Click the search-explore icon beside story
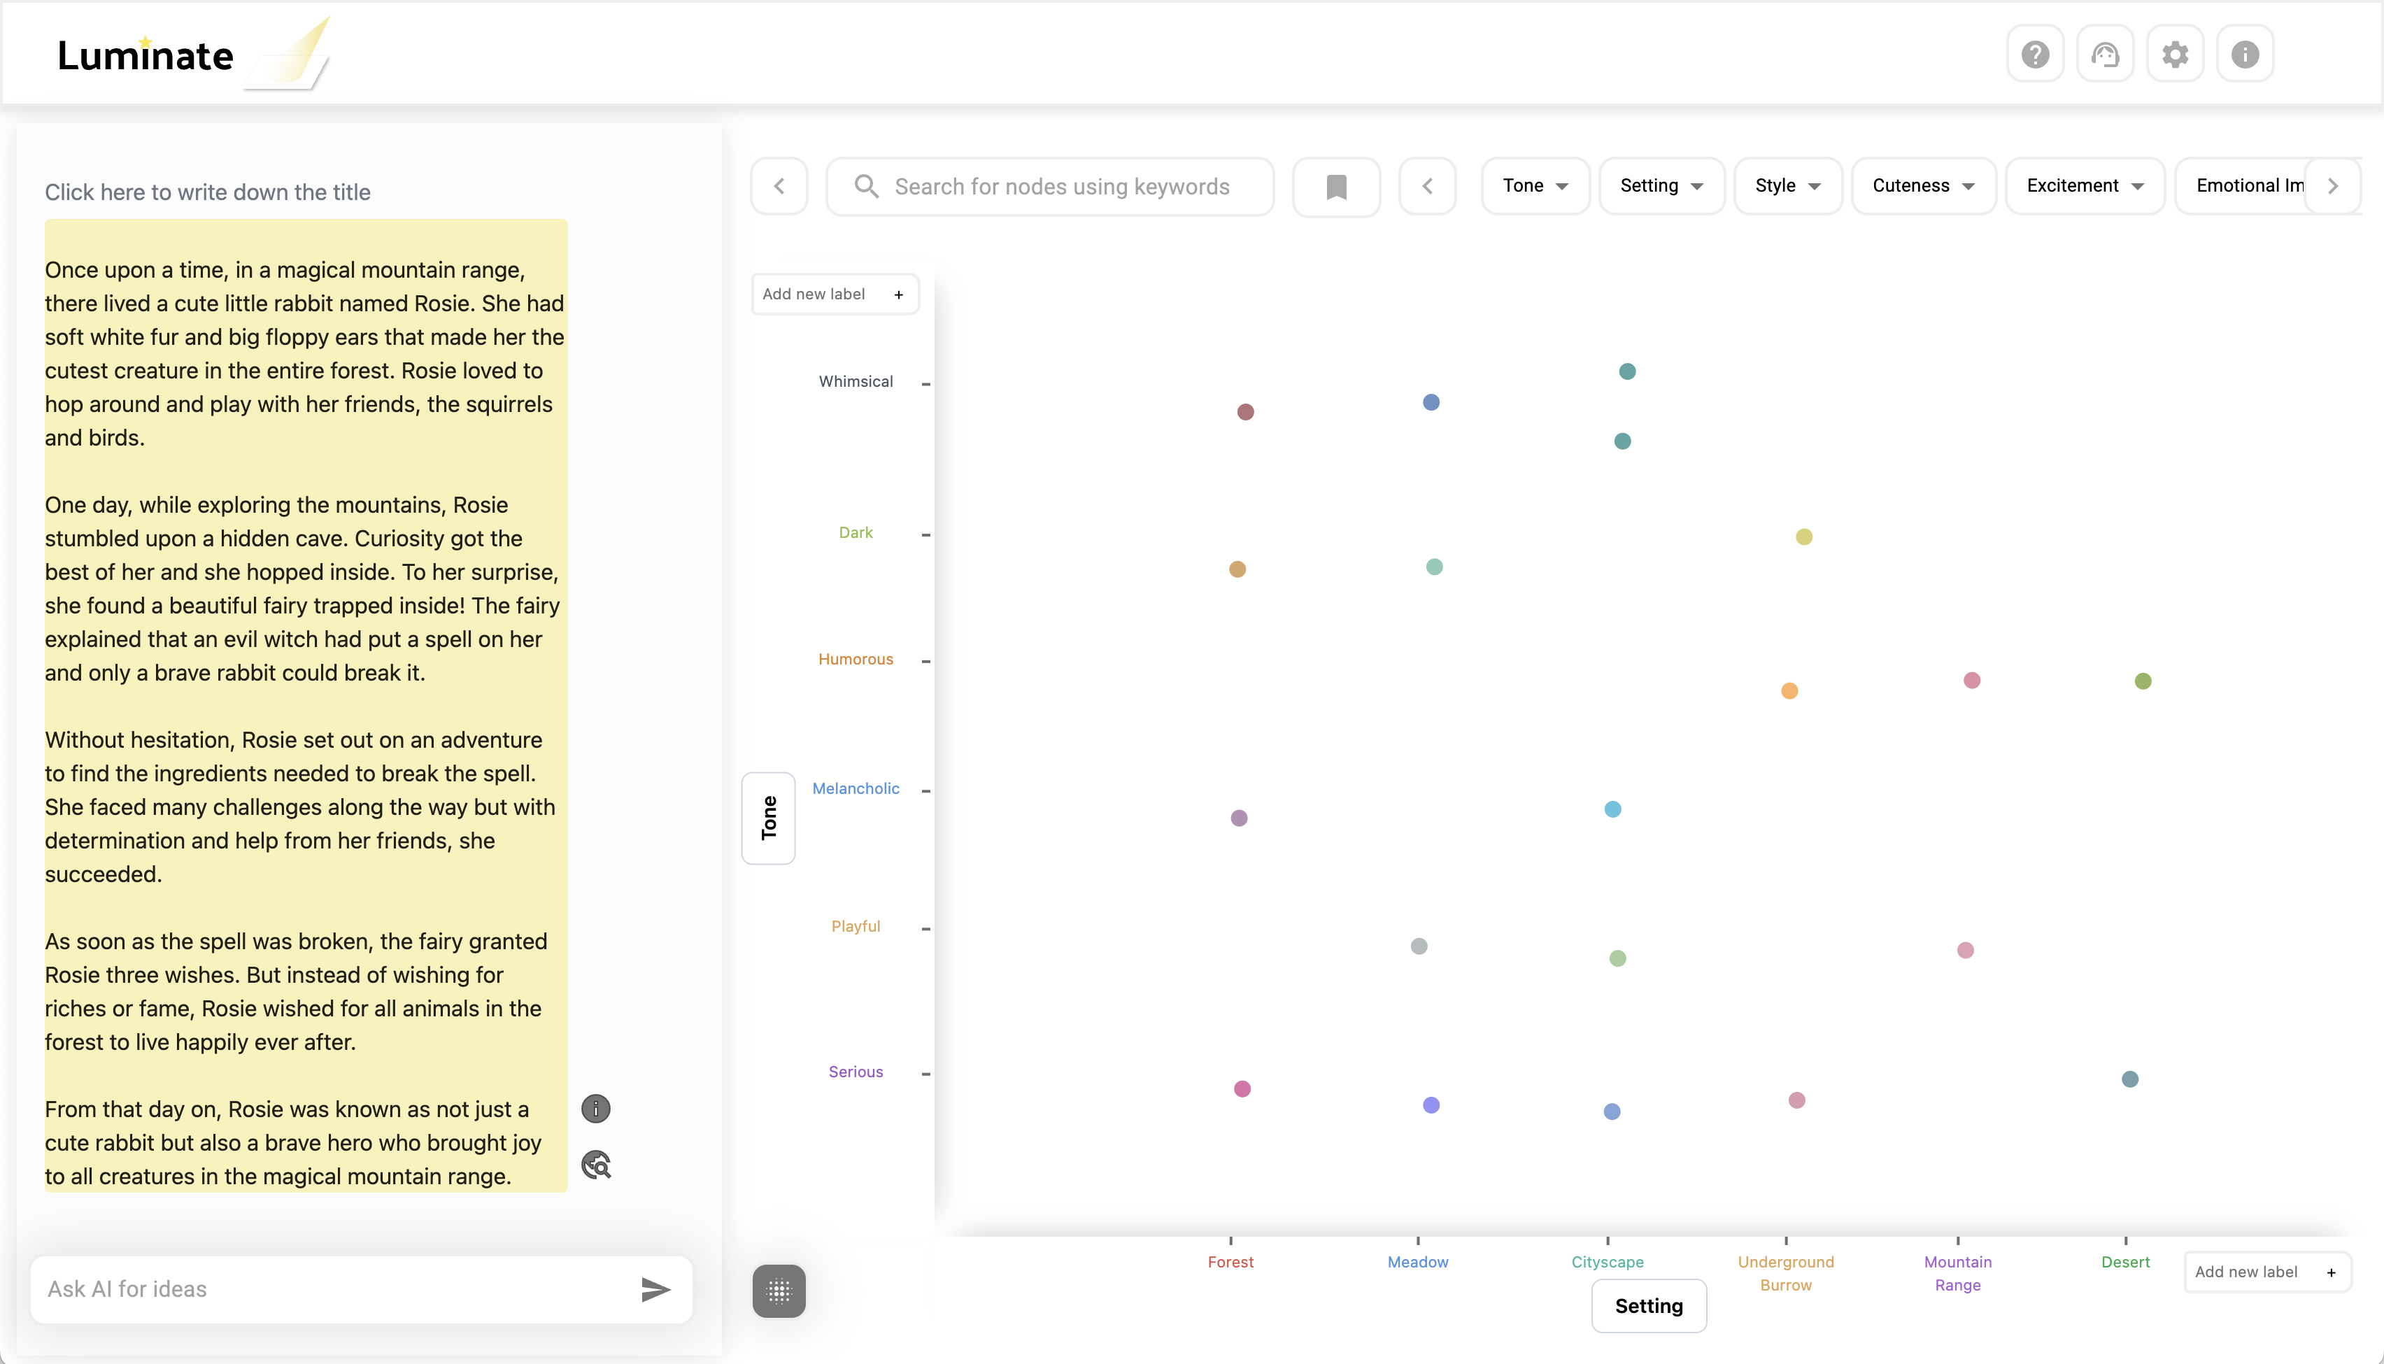2384x1364 pixels. (596, 1165)
